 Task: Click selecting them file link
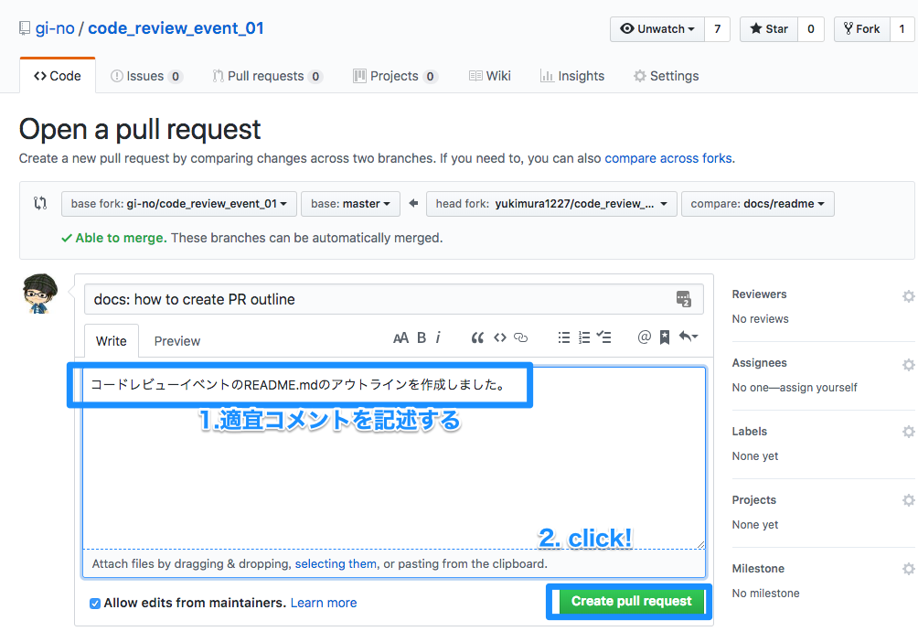click(336, 563)
